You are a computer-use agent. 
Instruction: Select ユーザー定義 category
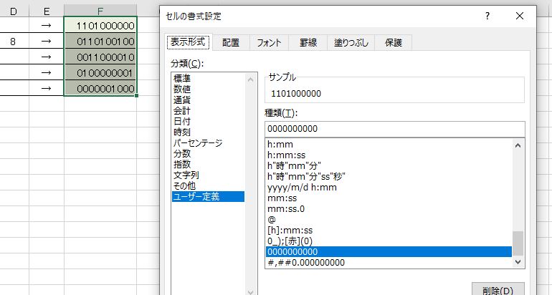(x=208, y=197)
